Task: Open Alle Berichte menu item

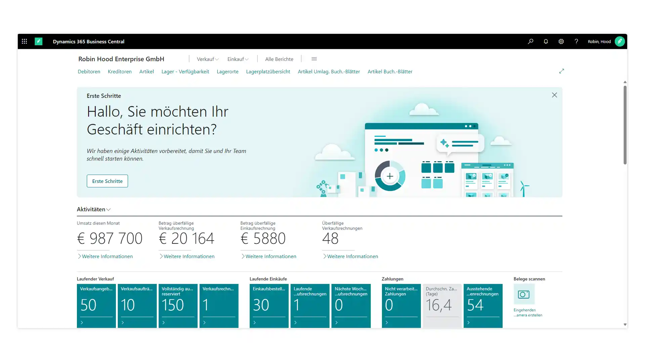Action: click(x=279, y=59)
